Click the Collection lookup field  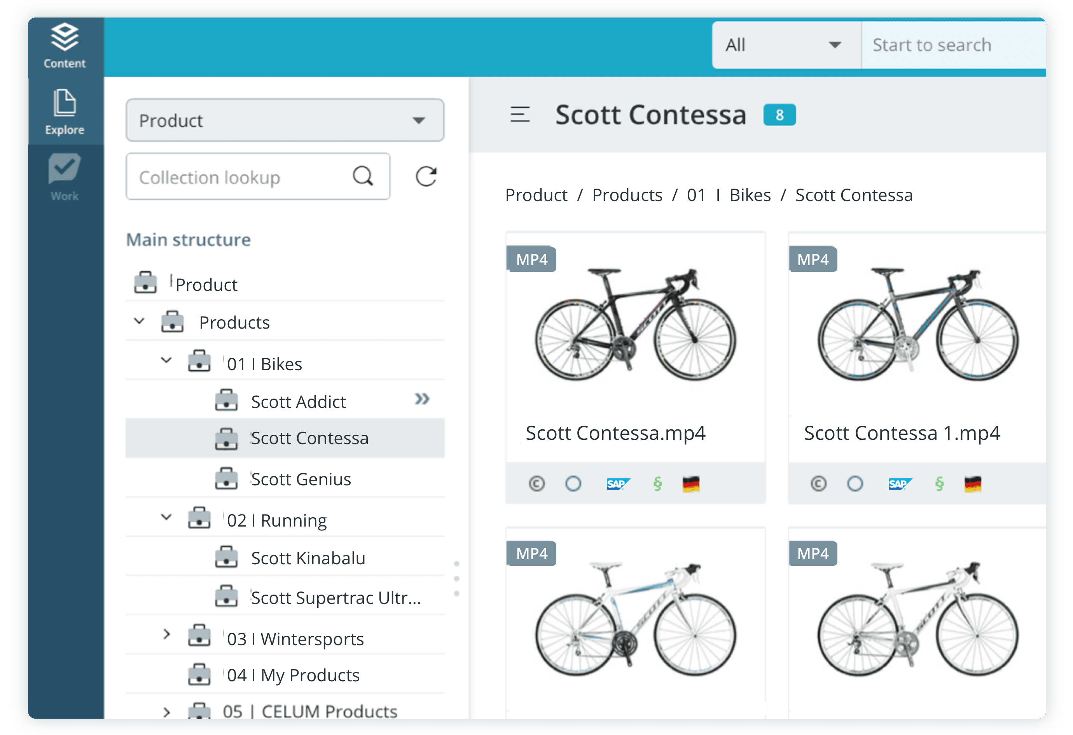pyautogui.click(x=258, y=177)
